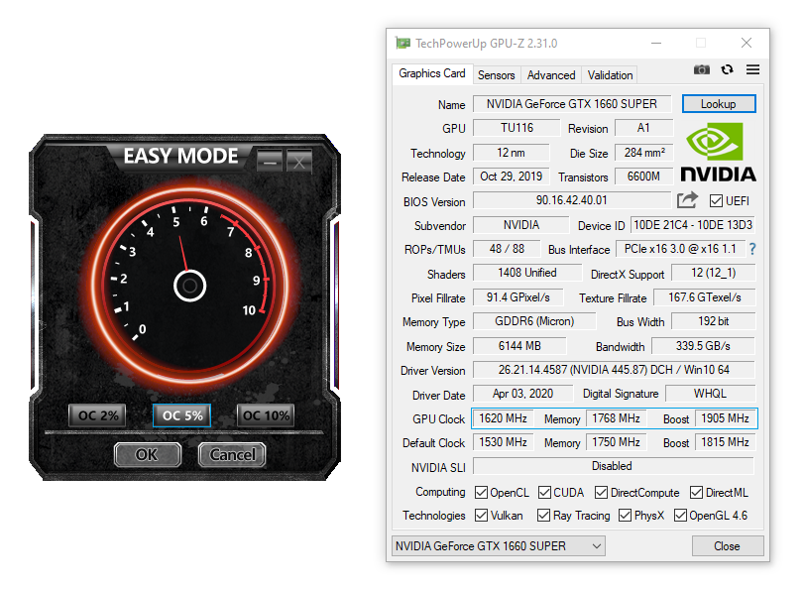Viewport: 804px width, 589px height.
Task: Click the Technology field 12 nm
Action: click(x=511, y=153)
